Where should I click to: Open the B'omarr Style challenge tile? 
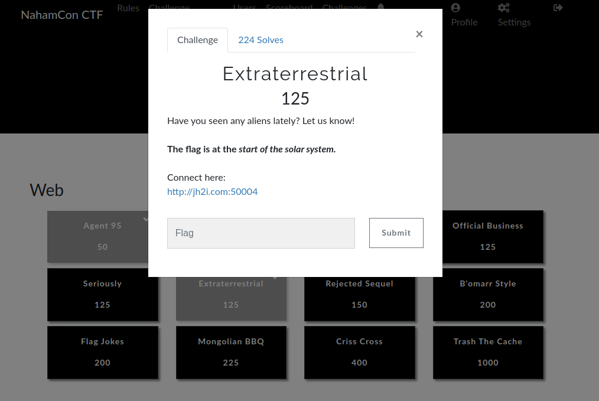tap(488, 295)
